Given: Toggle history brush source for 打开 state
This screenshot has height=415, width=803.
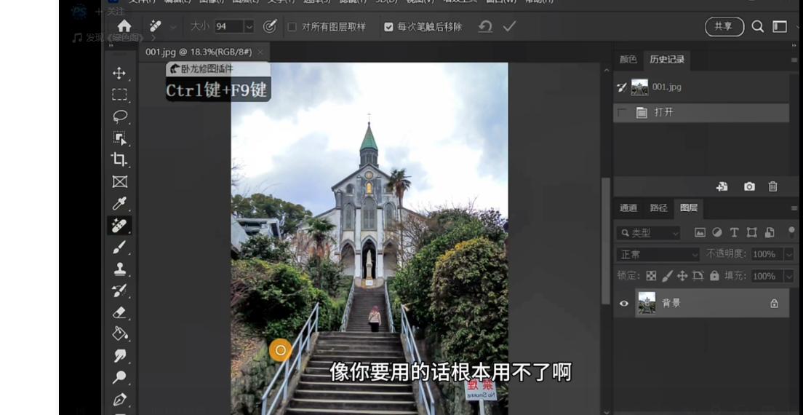Looking at the screenshot, I should (x=622, y=113).
